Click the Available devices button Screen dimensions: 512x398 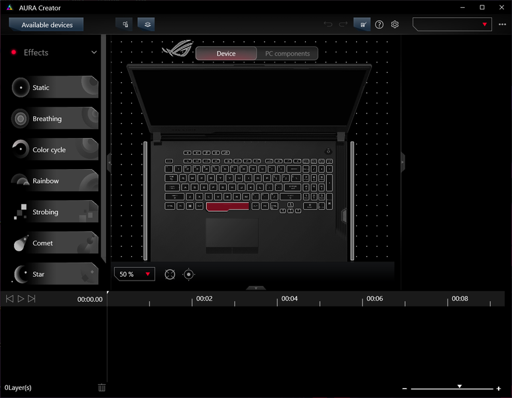tap(46, 25)
